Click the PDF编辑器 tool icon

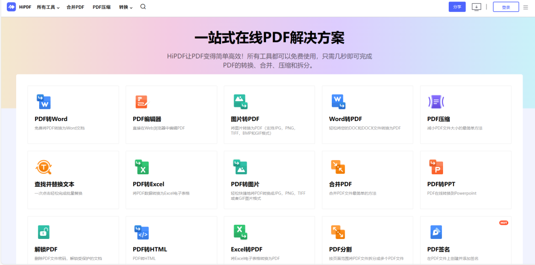(x=142, y=102)
